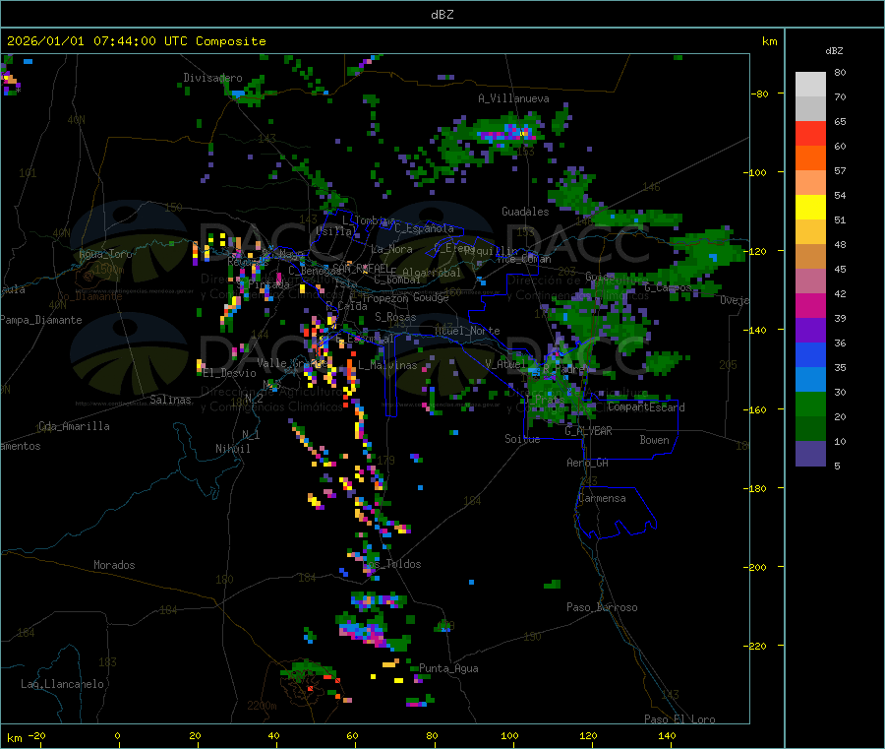Click the Atuel_Norte label
This screenshot has width=885, height=749.
(x=467, y=331)
